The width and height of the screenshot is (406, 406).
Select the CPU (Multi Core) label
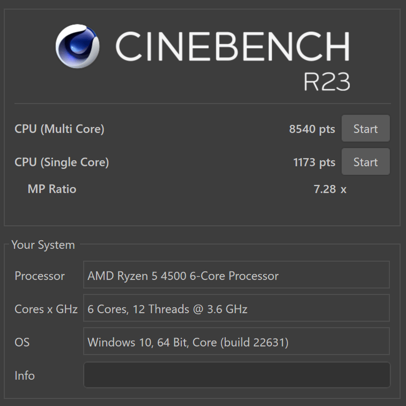coord(60,129)
